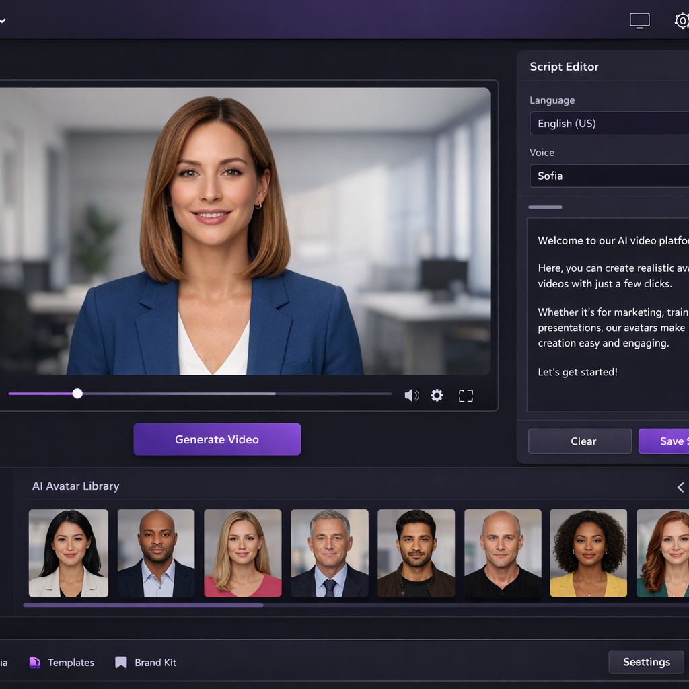This screenshot has width=689, height=689.
Task: Mute the video player volume
Action: [411, 395]
